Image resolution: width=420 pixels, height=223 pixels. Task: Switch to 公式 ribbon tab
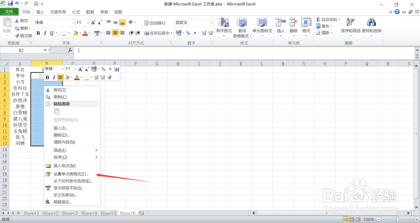[76, 12]
